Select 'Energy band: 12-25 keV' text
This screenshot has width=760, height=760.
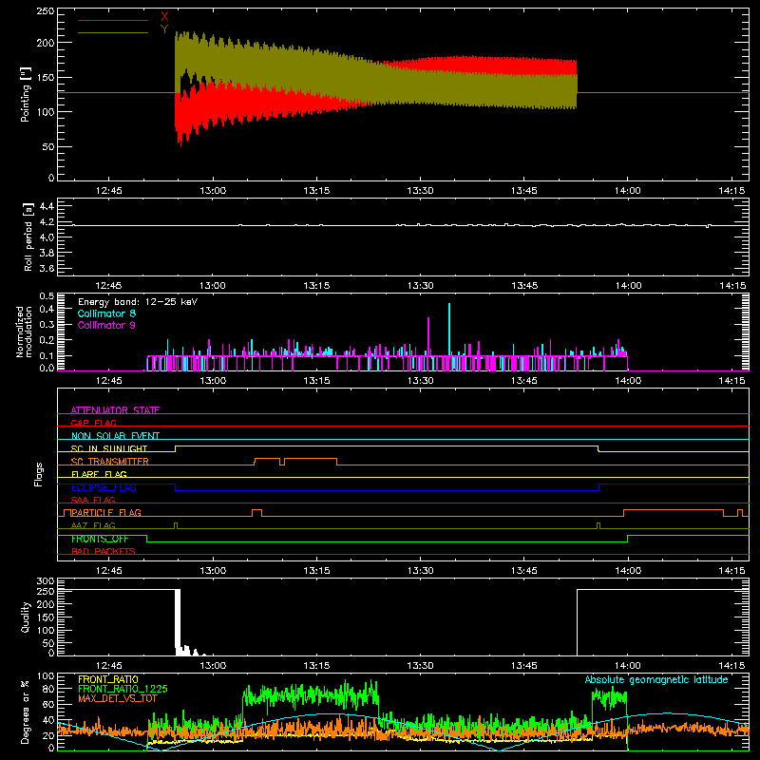(x=138, y=302)
